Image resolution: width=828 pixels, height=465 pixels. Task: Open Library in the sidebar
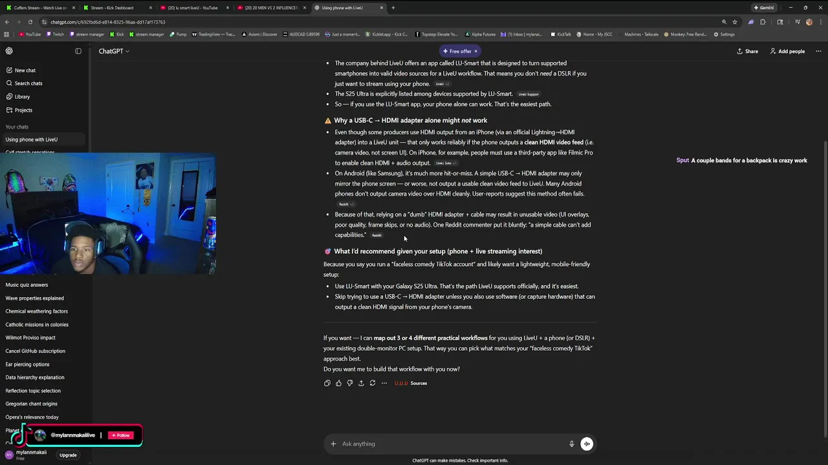tap(44, 97)
